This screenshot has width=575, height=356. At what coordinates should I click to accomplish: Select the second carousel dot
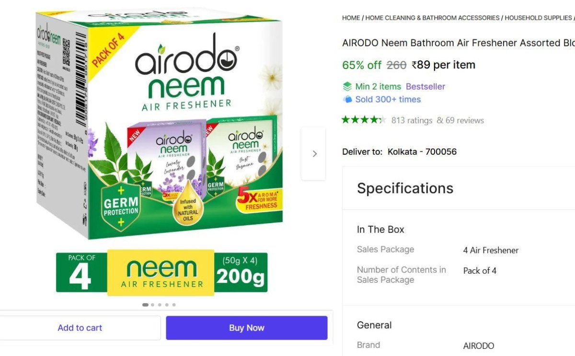(152, 304)
